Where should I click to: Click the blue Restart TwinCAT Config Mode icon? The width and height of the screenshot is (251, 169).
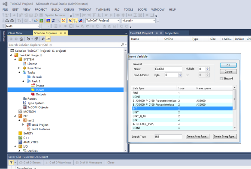tap(48, 21)
